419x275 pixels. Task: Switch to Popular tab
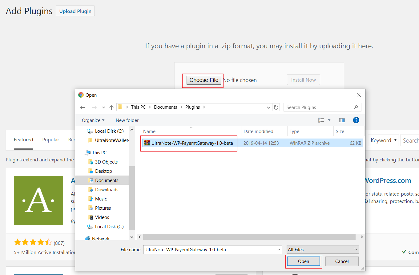click(51, 140)
